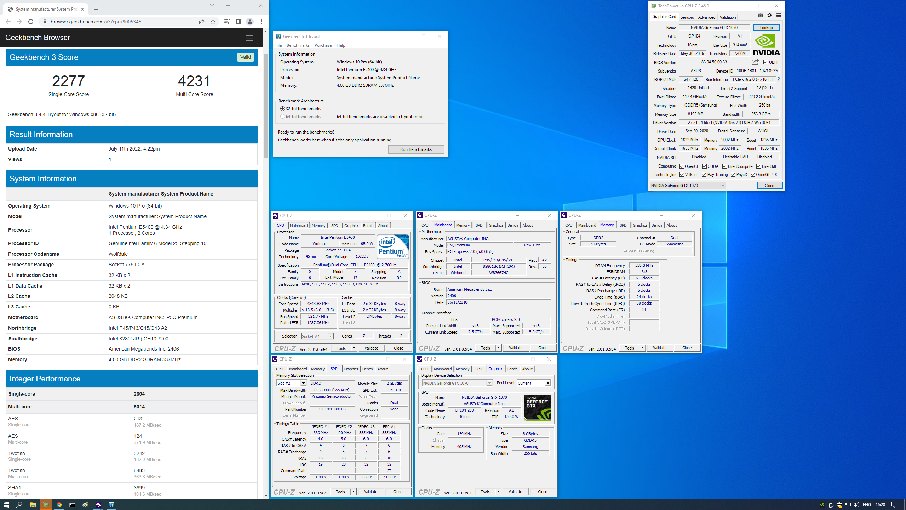Click the taskbar search magnifier

(19, 504)
